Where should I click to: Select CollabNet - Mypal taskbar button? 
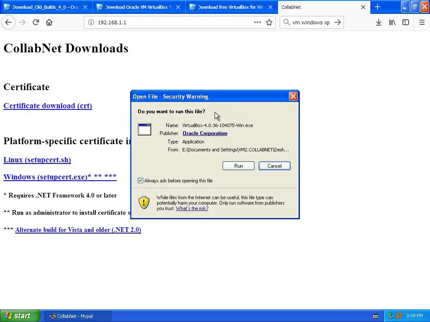tap(78, 316)
